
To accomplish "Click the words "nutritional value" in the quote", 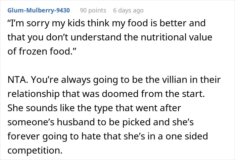I will point(176,37).
